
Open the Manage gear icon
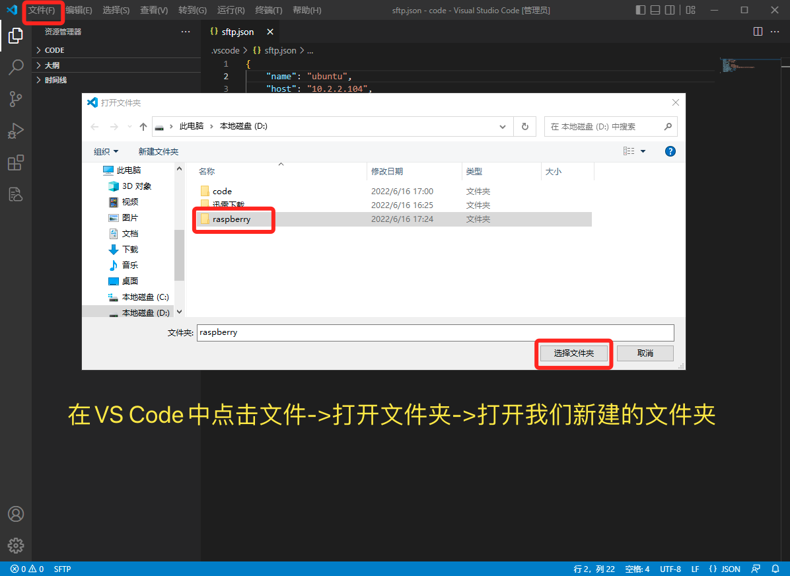(x=16, y=545)
